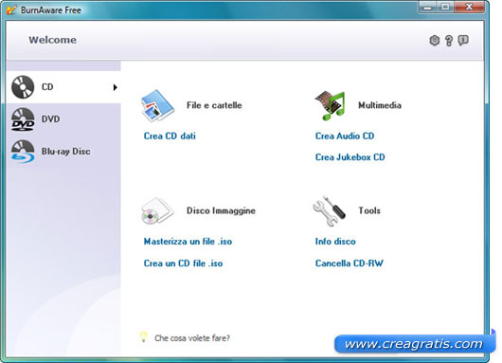The width and height of the screenshot is (502, 363).
Task: Click the Welcome header text
Action: pos(52,40)
